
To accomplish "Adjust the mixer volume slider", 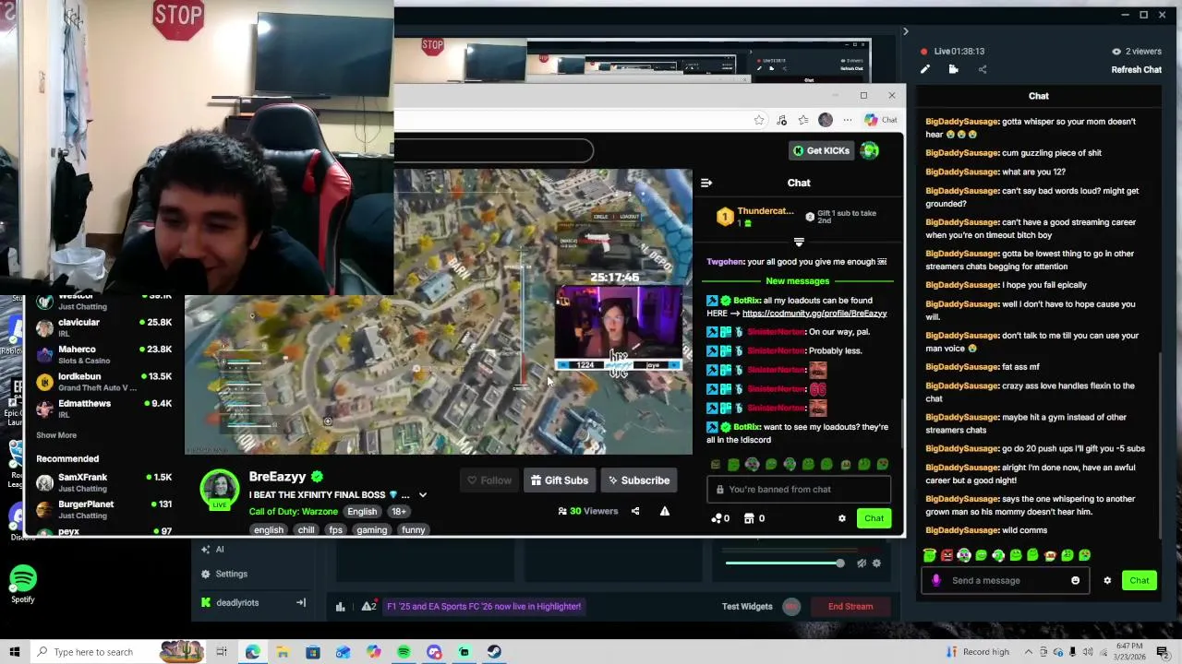I will point(783,563).
